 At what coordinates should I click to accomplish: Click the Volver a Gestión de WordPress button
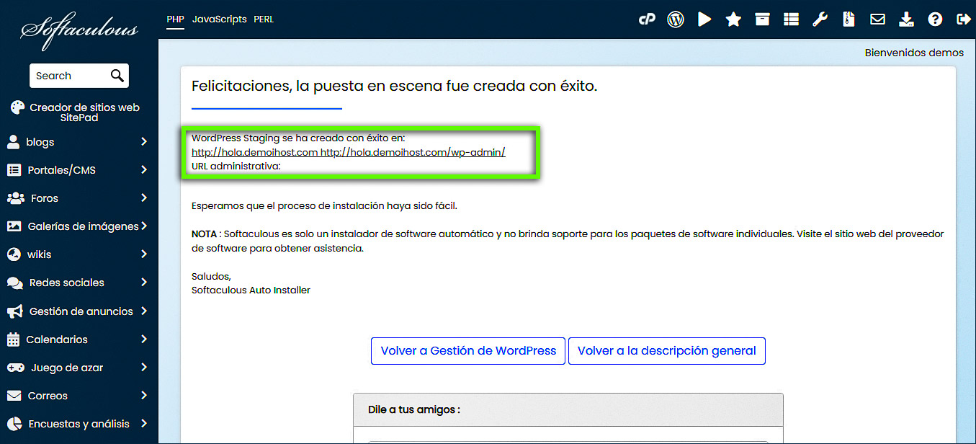tap(467, 351)
